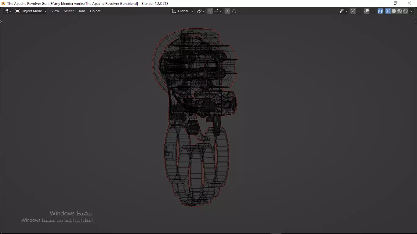Open the View menu

coord(55,11)
